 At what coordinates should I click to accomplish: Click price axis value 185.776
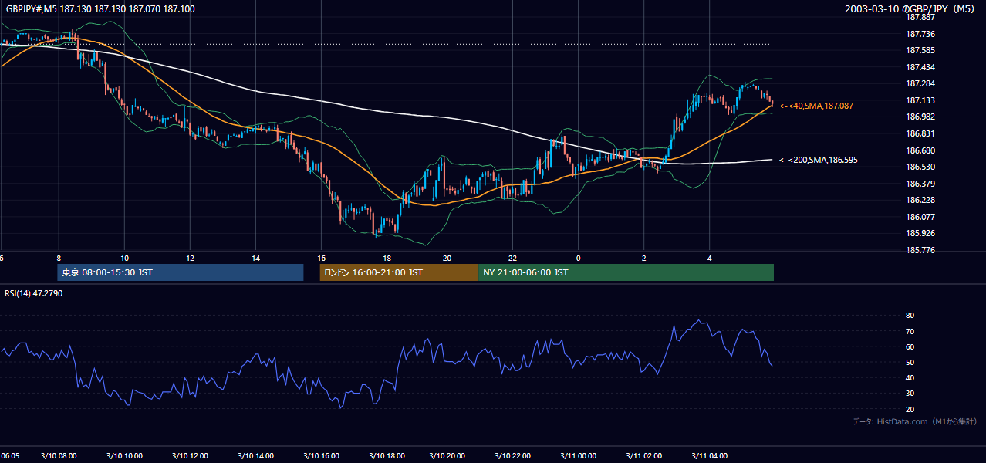coord(920,250)
